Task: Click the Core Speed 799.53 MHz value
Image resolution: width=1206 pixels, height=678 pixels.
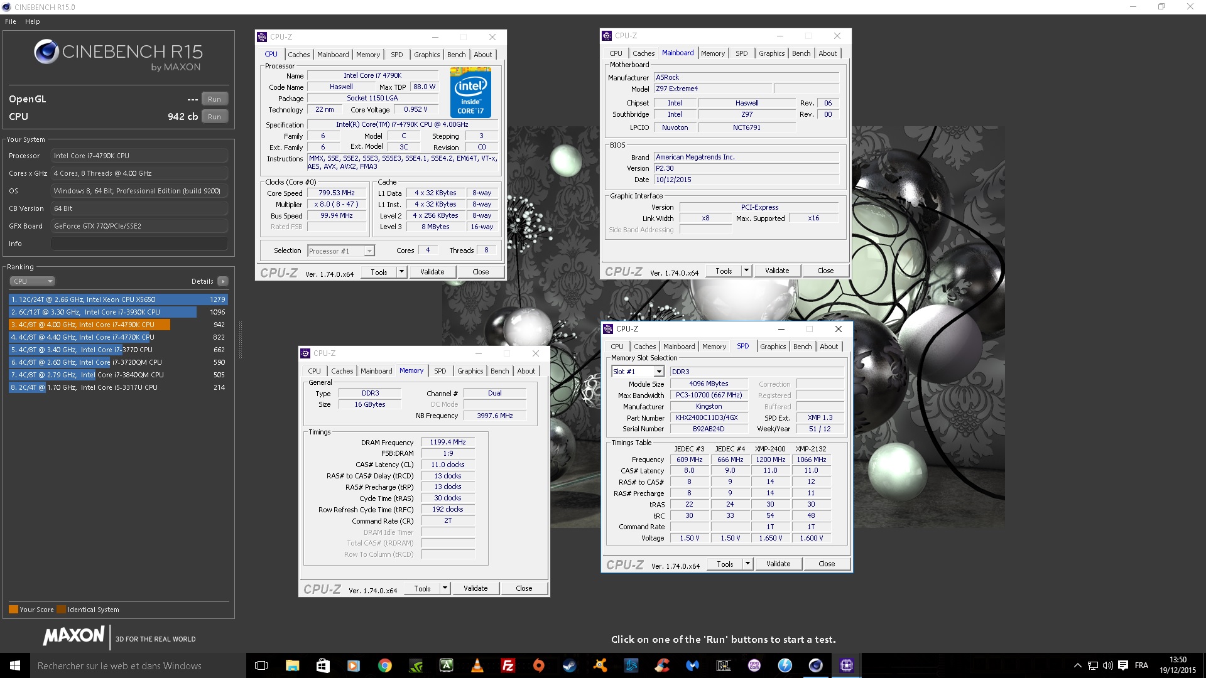Action: [336, 193]
